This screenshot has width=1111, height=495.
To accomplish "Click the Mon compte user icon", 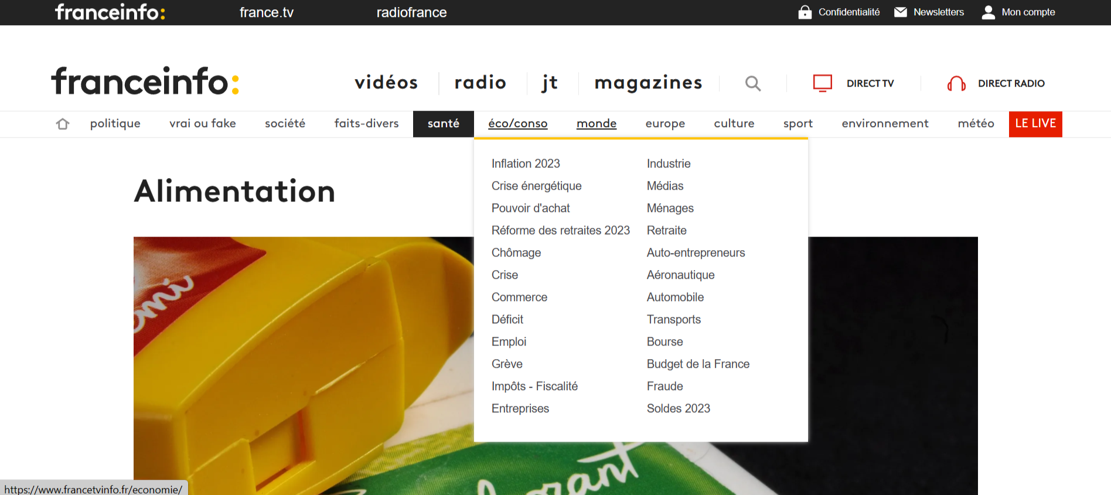I will pyautogui.click(x=989, y=12).
